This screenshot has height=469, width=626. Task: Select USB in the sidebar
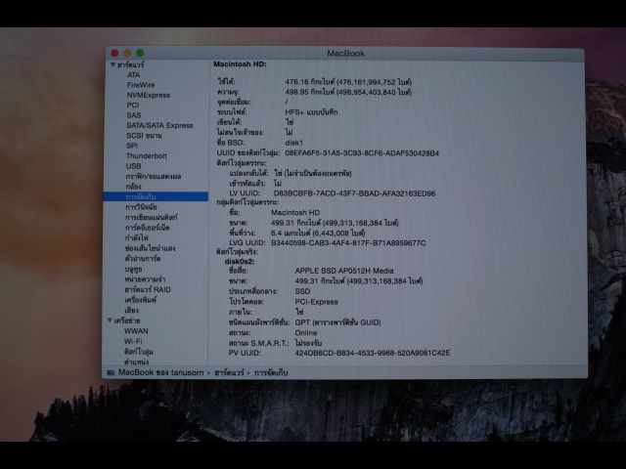(134, 166)
